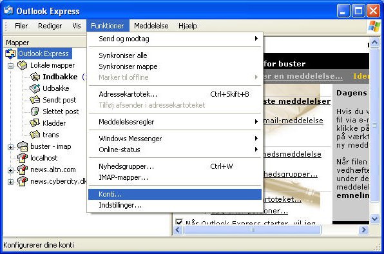The width and height of the screenshot is (384, 254).
Task: Click the Outlook Express title bar icon
Action: (8, 10)
